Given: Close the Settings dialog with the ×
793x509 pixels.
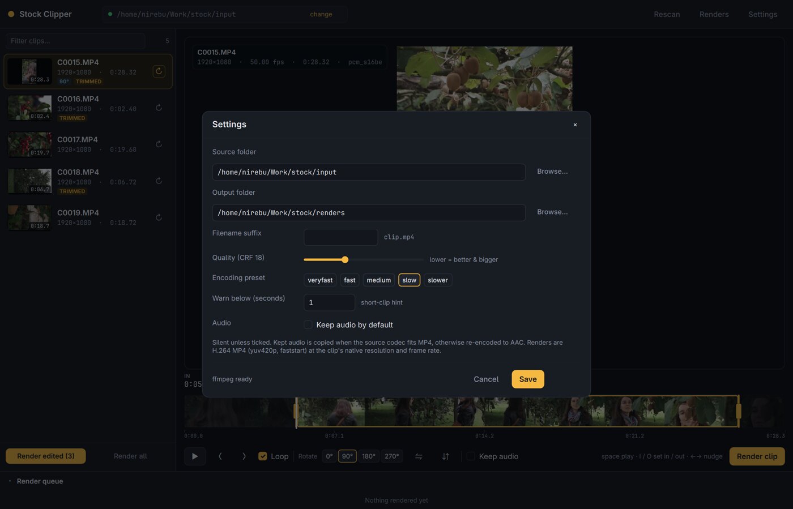Looking at the screenshot, I should pyautogui.click(x=575, y=125).
